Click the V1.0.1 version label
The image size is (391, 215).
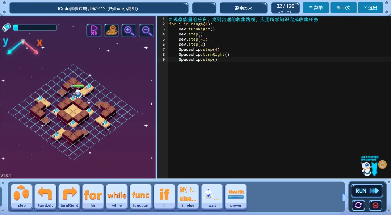(6, 175)
